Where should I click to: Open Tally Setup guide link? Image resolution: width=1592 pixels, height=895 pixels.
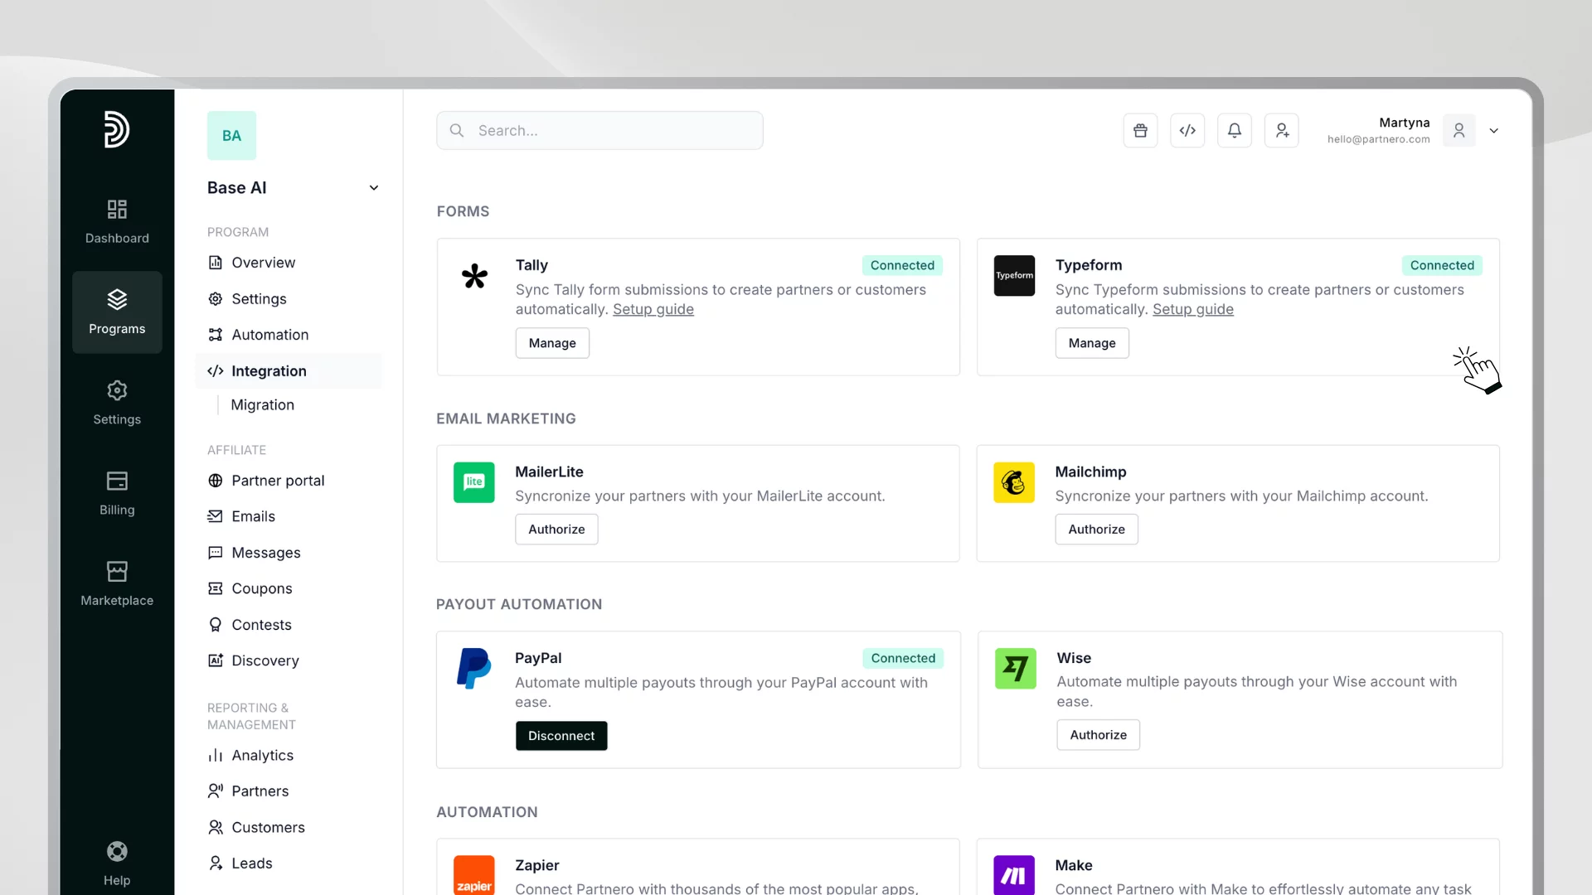[653, 310]
